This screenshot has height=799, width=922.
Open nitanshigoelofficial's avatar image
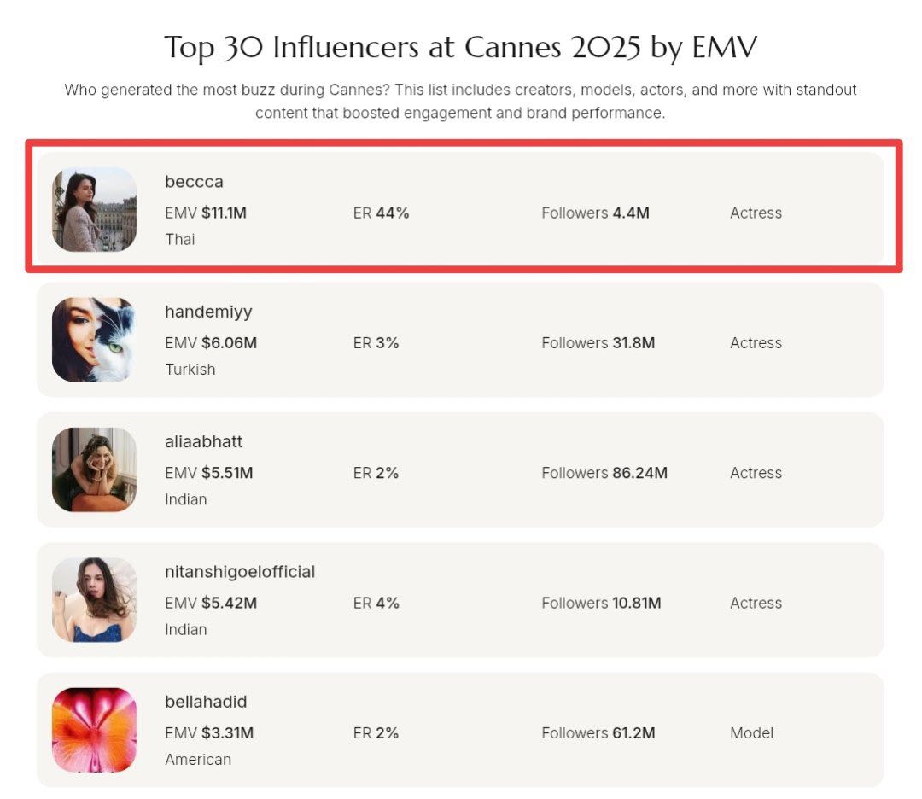click(94, 599)
